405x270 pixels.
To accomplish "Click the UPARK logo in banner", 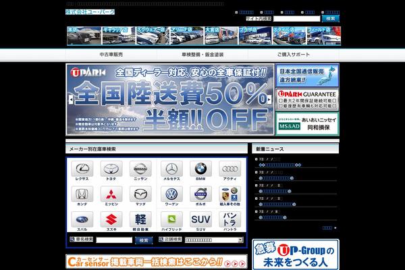I will (88, 73).
